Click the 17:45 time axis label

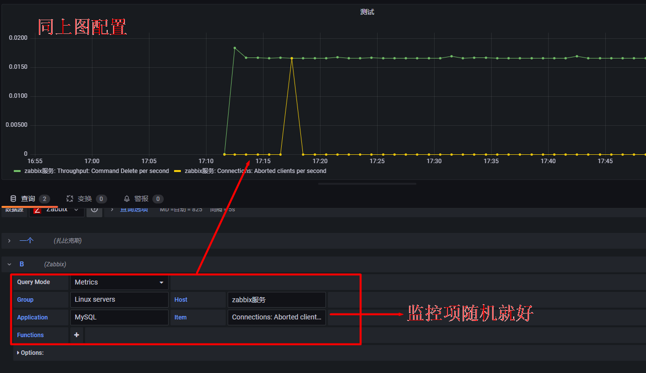pyautogui.click(x=605, y=161)
